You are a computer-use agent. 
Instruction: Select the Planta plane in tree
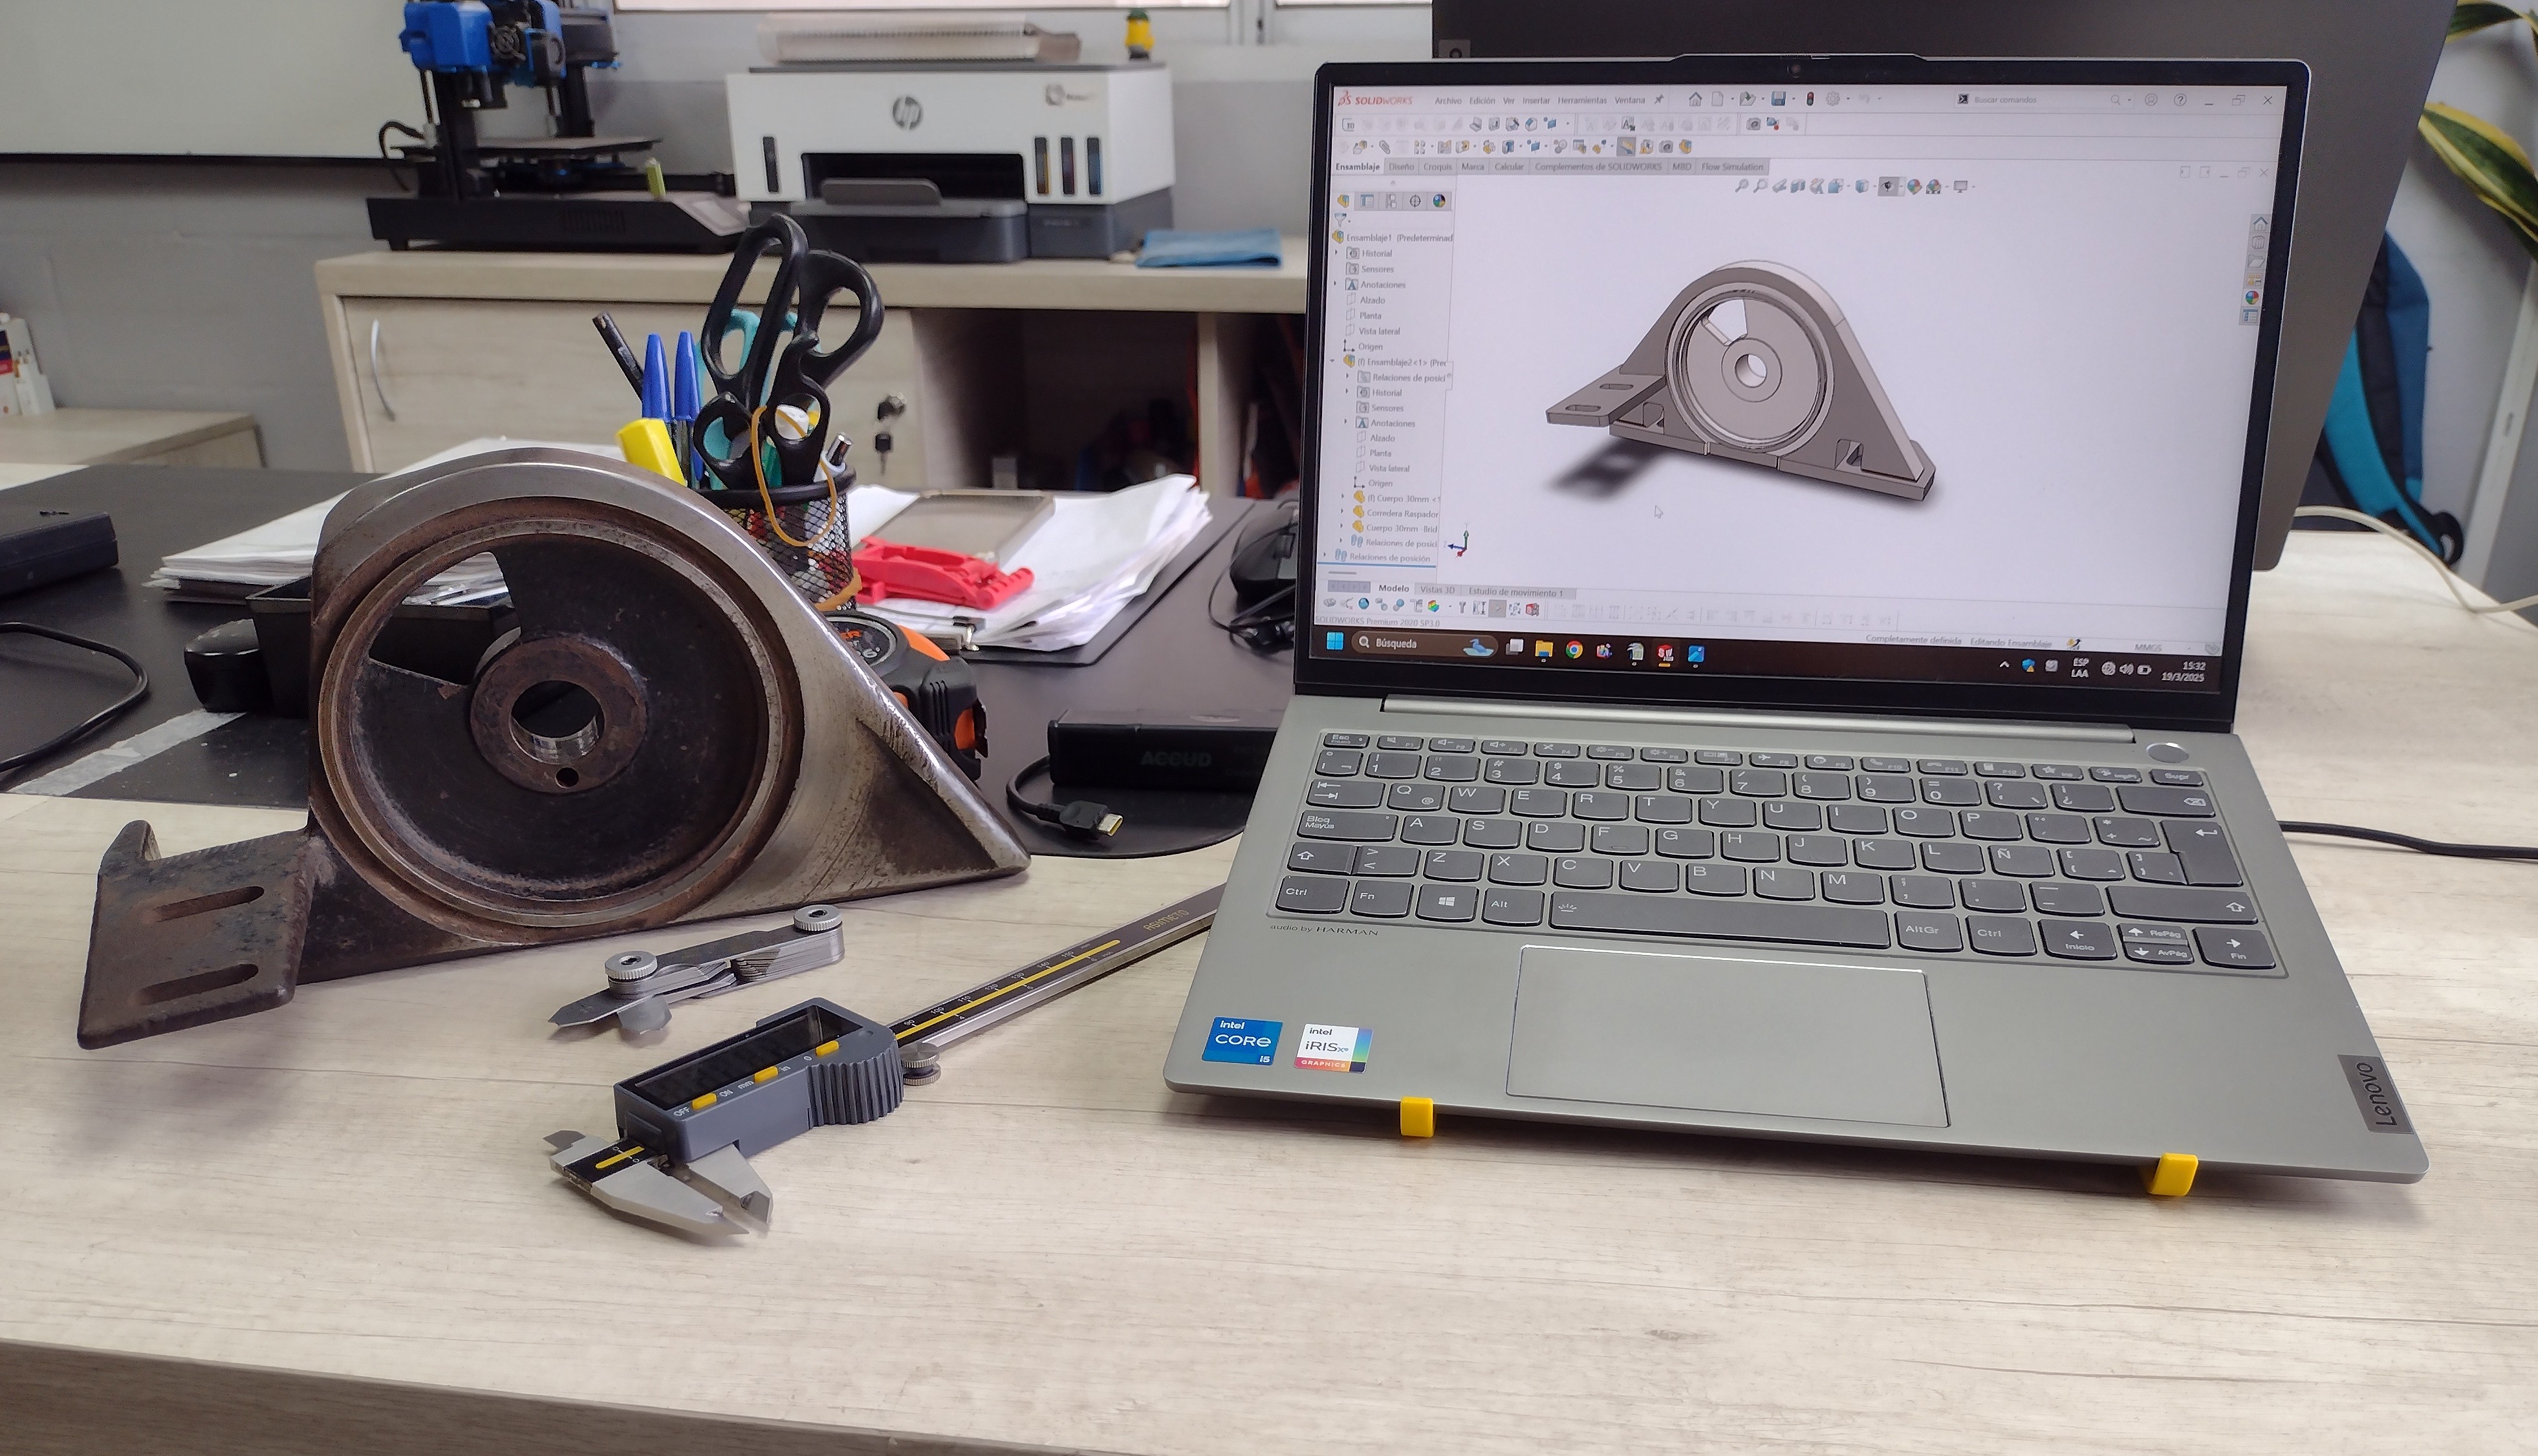pos(1371,315)
